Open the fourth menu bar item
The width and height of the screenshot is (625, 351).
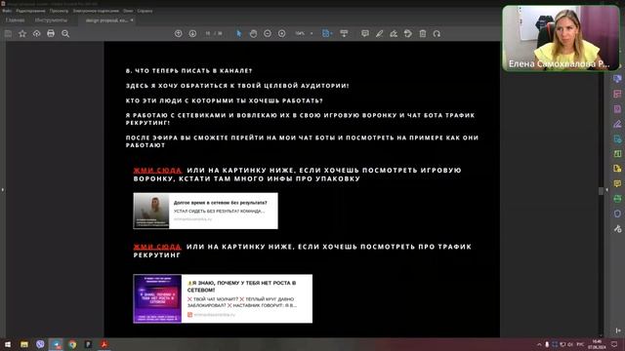pyautogui.click(x=96, y=11)
